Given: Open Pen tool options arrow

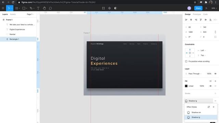Looking at the screenshot, I should click(x=34, y=8).
